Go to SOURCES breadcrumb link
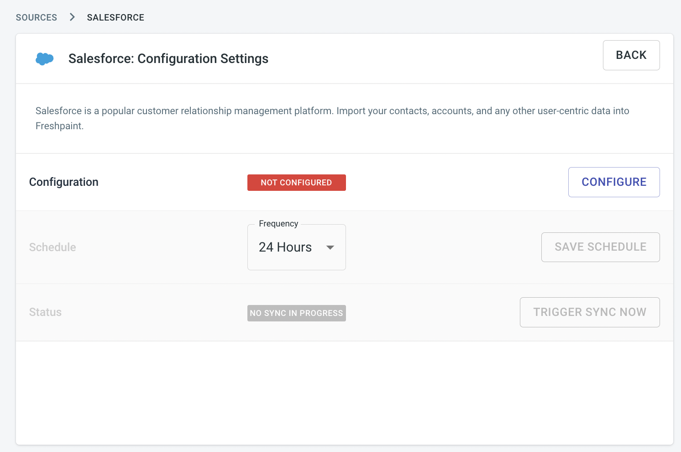The width and height of the screenshot is (681, 452). [37, 17]
